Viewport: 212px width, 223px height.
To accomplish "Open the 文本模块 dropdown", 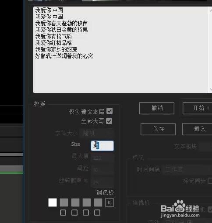I will [205, 147].
